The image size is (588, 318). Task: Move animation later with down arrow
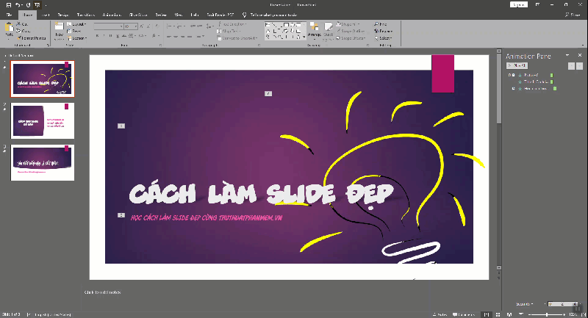(x=579, y=66)
